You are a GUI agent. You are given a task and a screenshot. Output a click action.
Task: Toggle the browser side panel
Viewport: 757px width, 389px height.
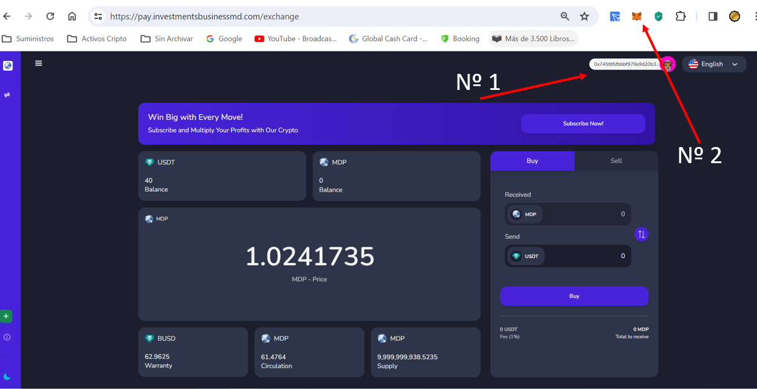pos(713,17)
